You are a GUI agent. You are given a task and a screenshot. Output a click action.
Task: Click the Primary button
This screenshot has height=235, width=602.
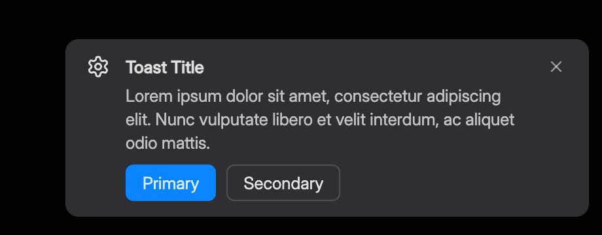pos(171,183)
